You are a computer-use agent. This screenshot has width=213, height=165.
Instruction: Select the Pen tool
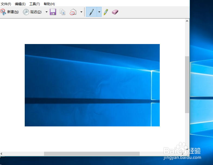pyautogui.click(x=91, y=12)
